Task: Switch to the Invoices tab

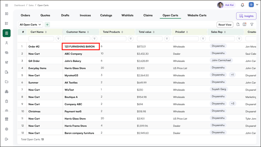Action: point(85,15)
